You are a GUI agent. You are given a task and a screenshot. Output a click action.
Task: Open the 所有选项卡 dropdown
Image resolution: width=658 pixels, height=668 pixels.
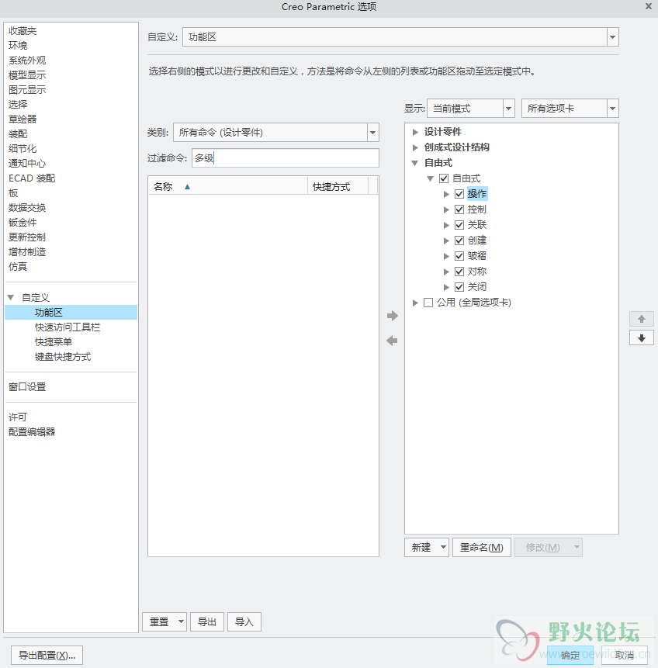pyautogui.click(x=612, y=108)
